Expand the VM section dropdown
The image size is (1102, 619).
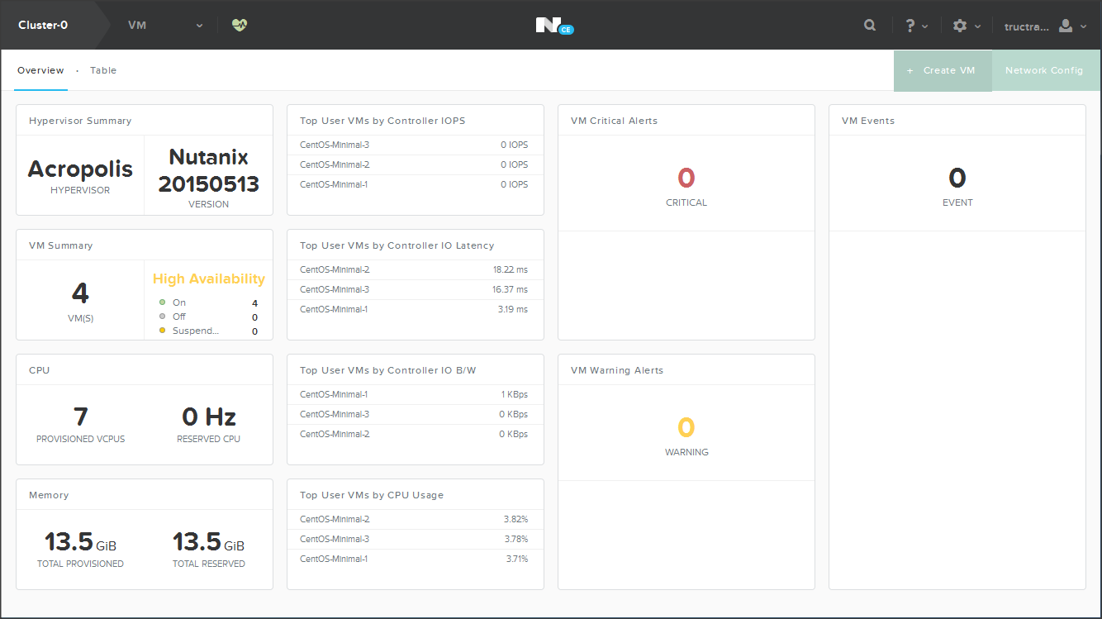coord(199,26)
